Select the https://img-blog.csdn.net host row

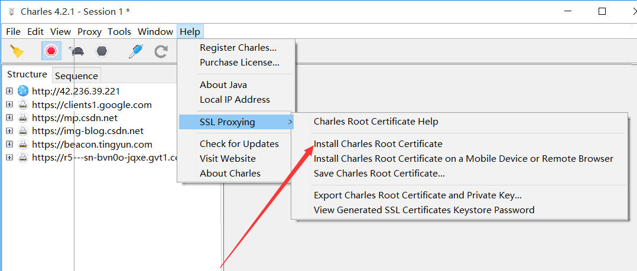[x=87, y=131]
